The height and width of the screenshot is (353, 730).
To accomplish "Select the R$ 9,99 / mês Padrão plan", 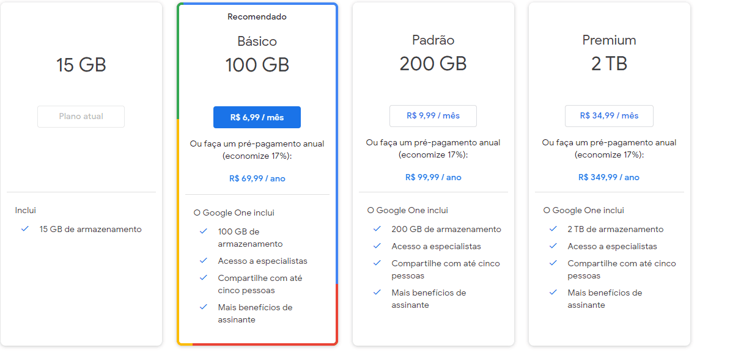I will [433, 116].
